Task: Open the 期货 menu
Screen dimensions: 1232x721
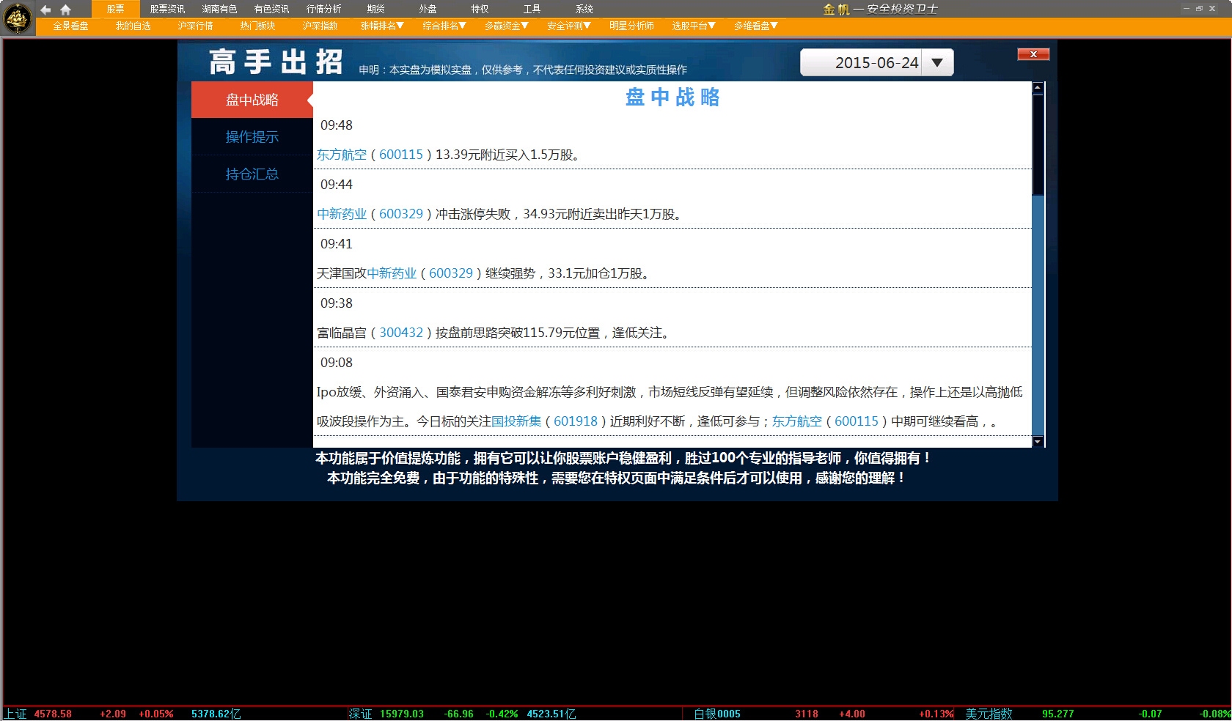Action: coord(375,9)
